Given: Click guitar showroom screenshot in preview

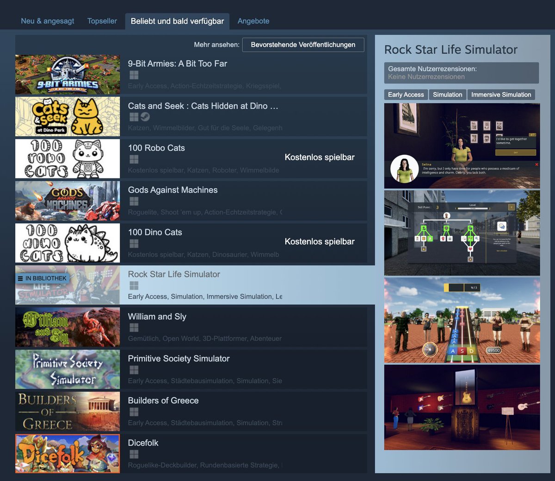Looking at the screenshot, I should (x=462, y=407).
